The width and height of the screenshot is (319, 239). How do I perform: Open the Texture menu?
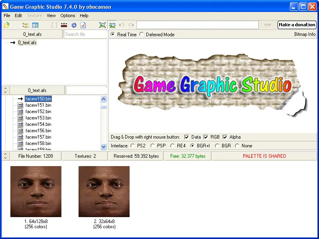click(34, 16)
